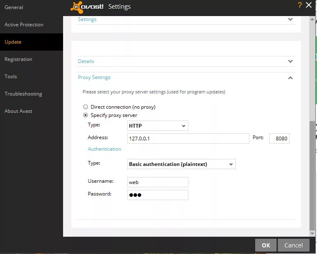Collapse the Proxy Settings section chevron
The height and width of the screenshot is (254, 317).
point(290,78)
